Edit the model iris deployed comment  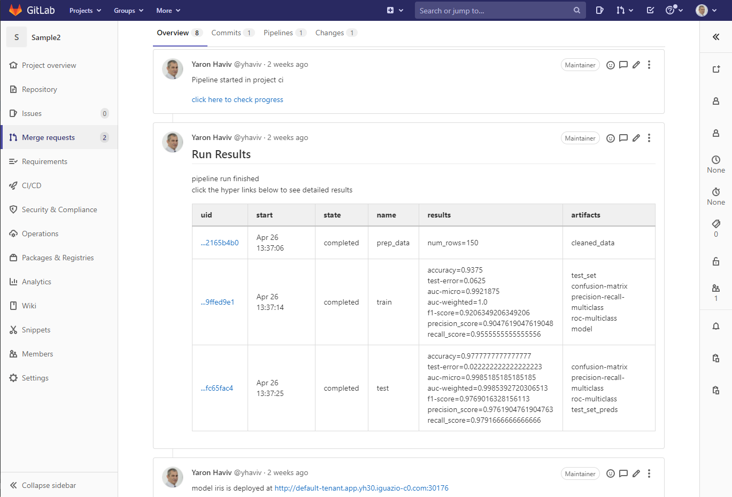tap(636, 473)
